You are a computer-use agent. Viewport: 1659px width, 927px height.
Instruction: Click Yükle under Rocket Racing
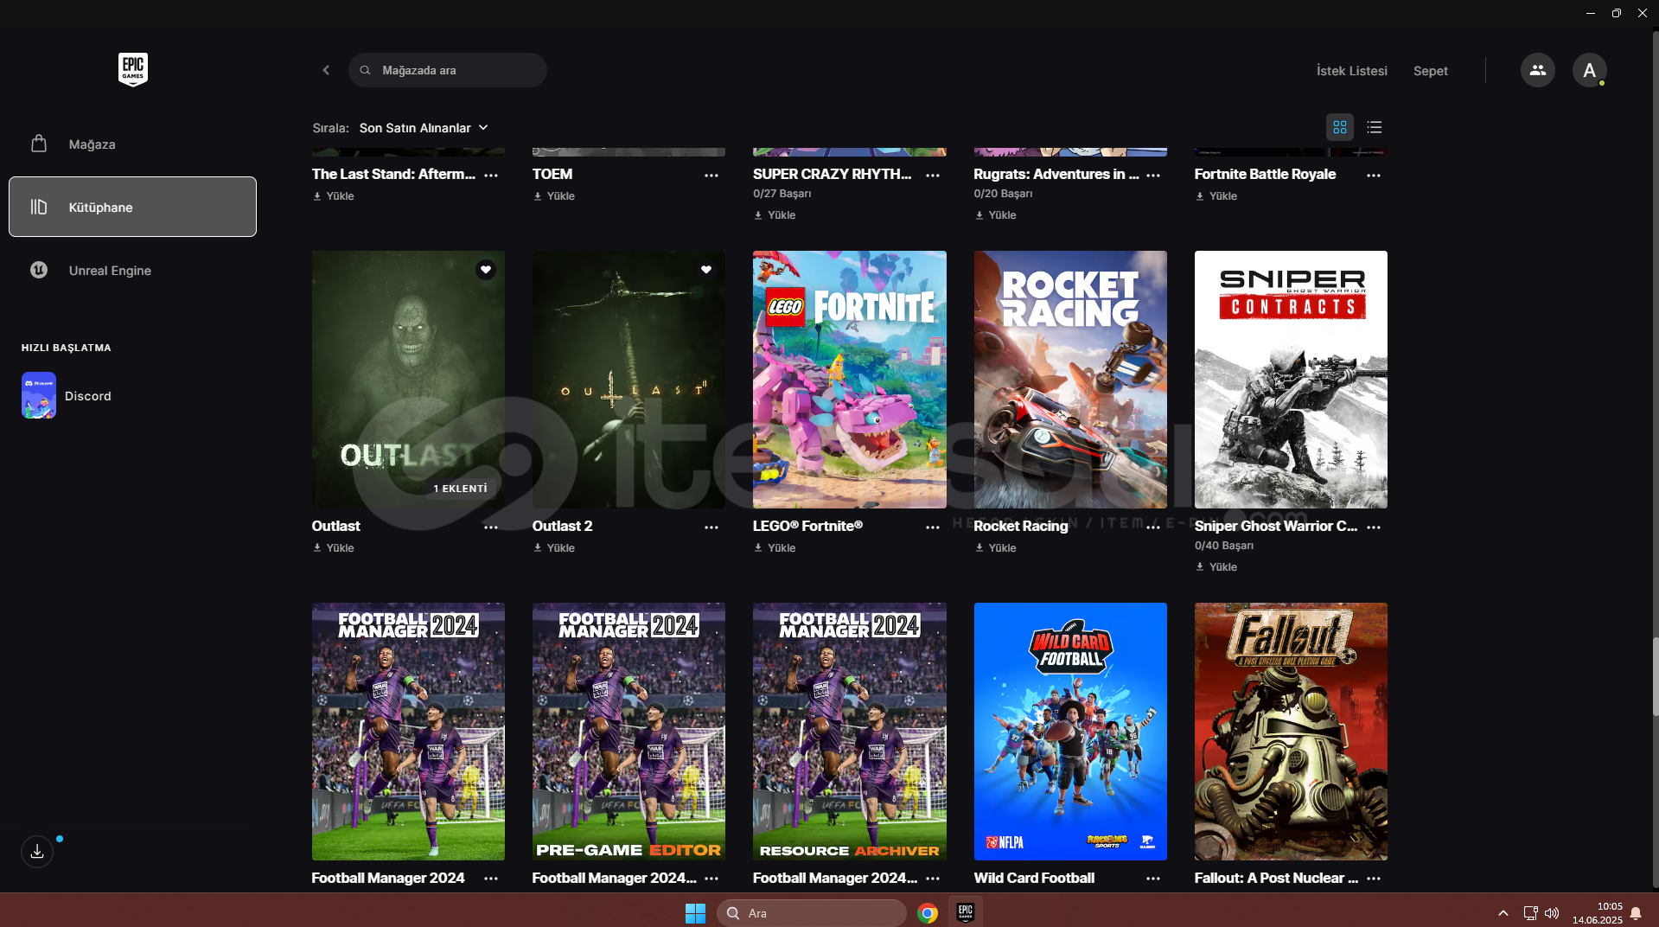coord(996,548)
